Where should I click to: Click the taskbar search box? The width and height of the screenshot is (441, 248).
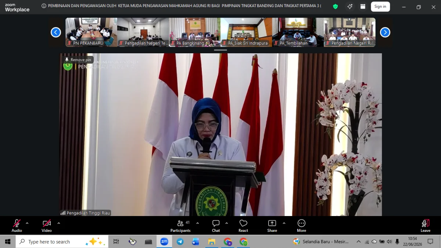point(62,241)
